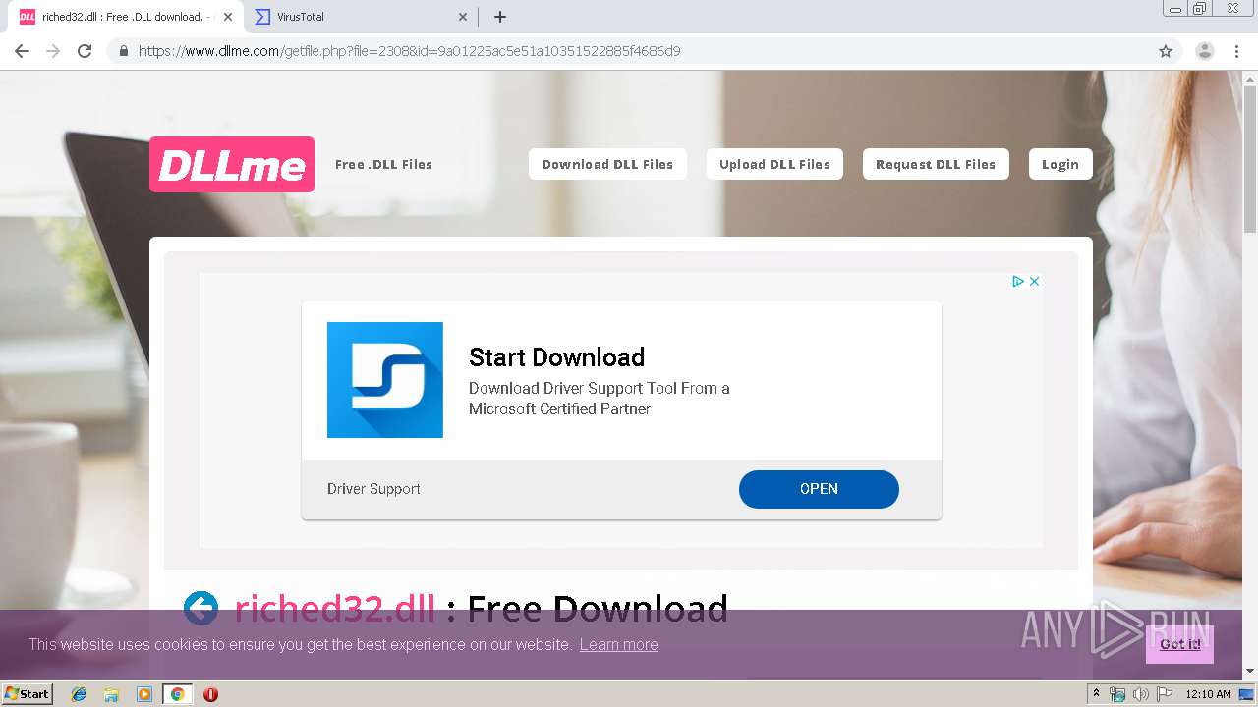Click the browser forward arrow
The height and width of the screenshot is (707, 1258).
(x=53, y=51)
